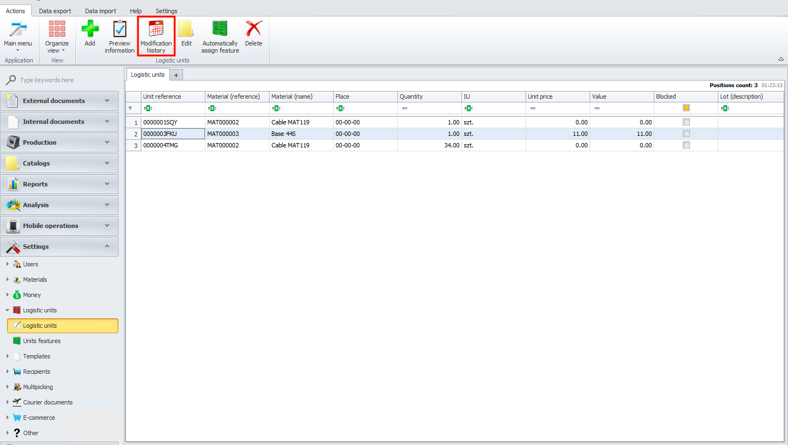This screenshot has height=445, width=788.
Task: Select the Actions ribbon tab
Action: [15, 11]
